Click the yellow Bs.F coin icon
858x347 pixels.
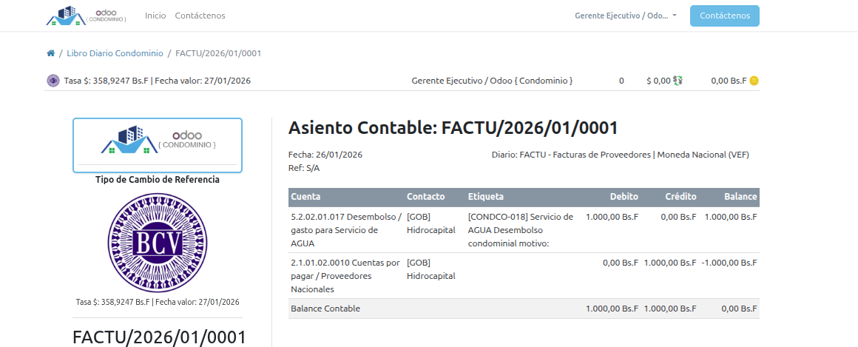(x=754, y=81)
